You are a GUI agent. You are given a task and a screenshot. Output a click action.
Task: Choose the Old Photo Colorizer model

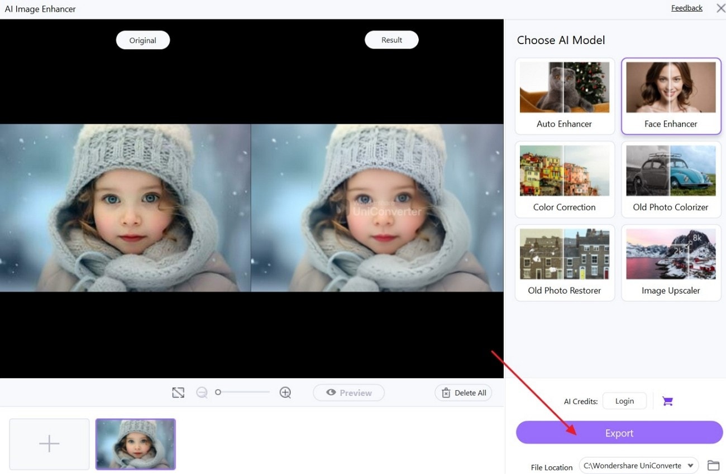pyautogui.click(x=671, y=180)
